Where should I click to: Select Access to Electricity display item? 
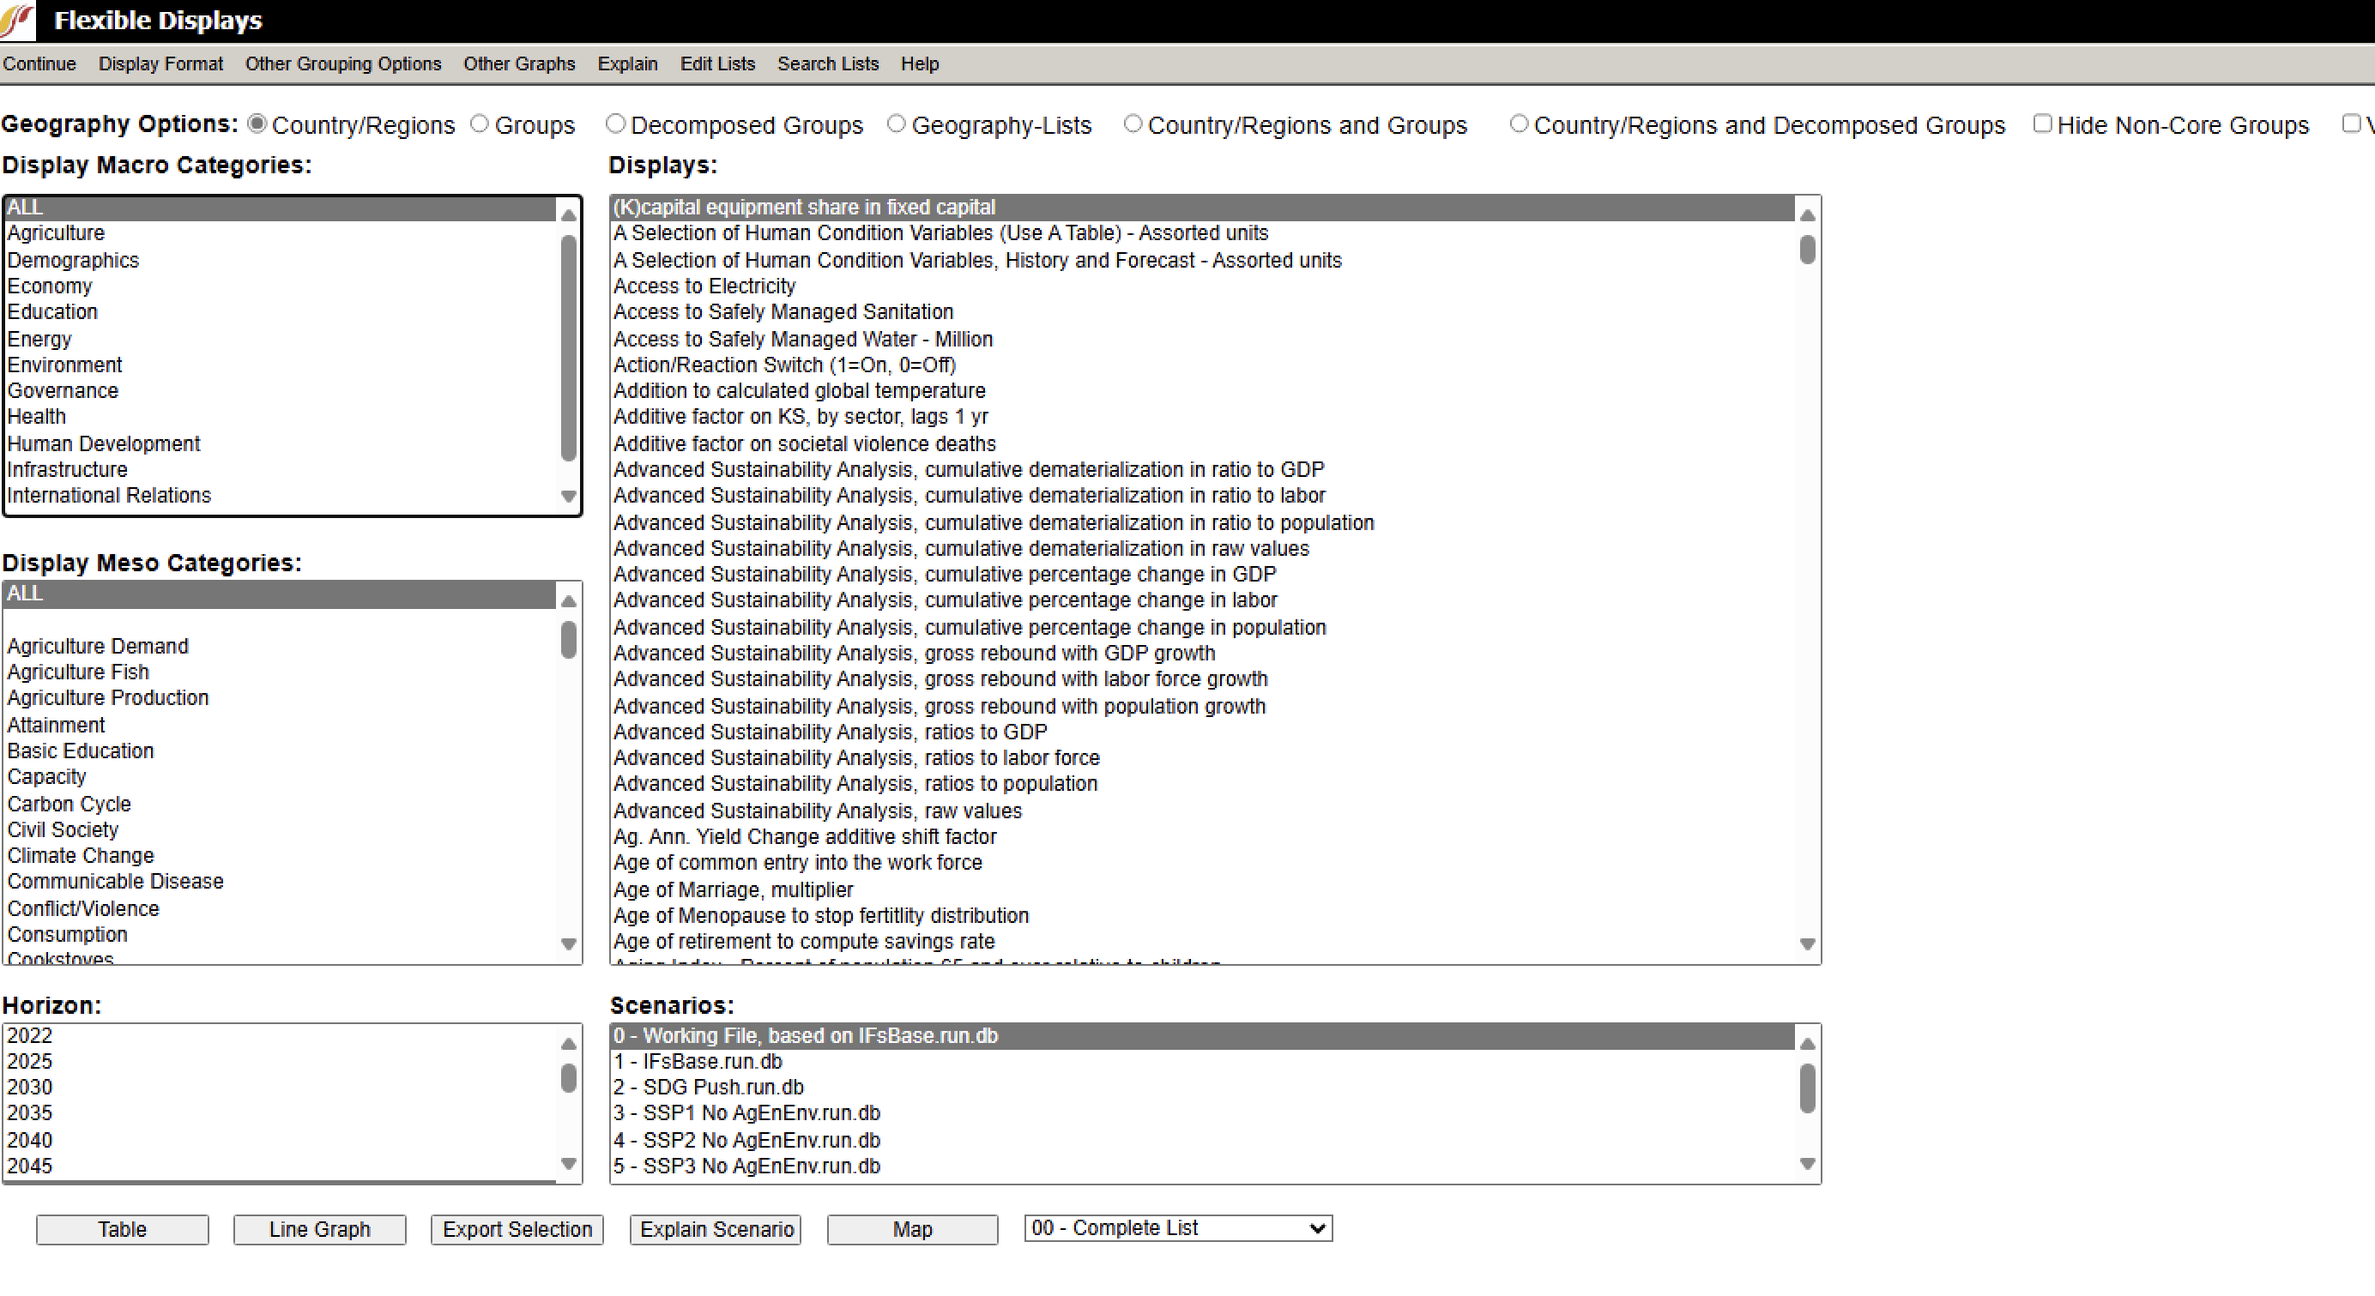tap(704, 286)
